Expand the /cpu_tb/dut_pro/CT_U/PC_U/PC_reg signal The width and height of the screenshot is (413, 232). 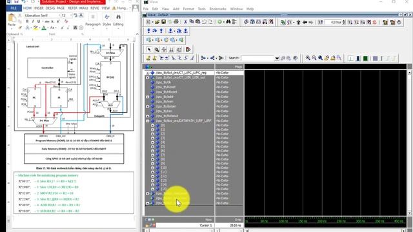tap(148, 73)
